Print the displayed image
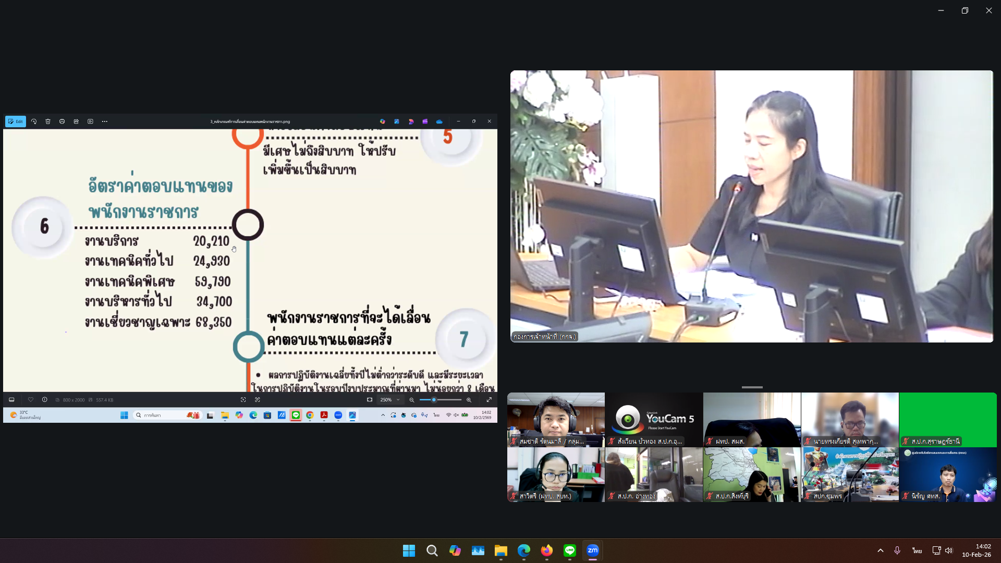Viewport: 1001px width, 563px height. tap(62, 121)
